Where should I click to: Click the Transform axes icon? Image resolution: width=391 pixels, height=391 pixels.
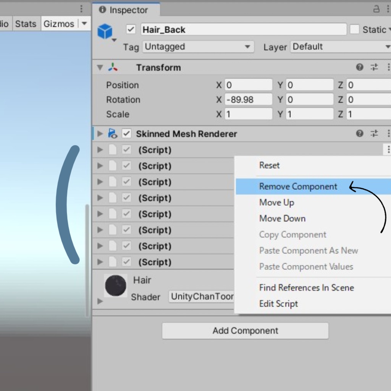tap(113, 67)
